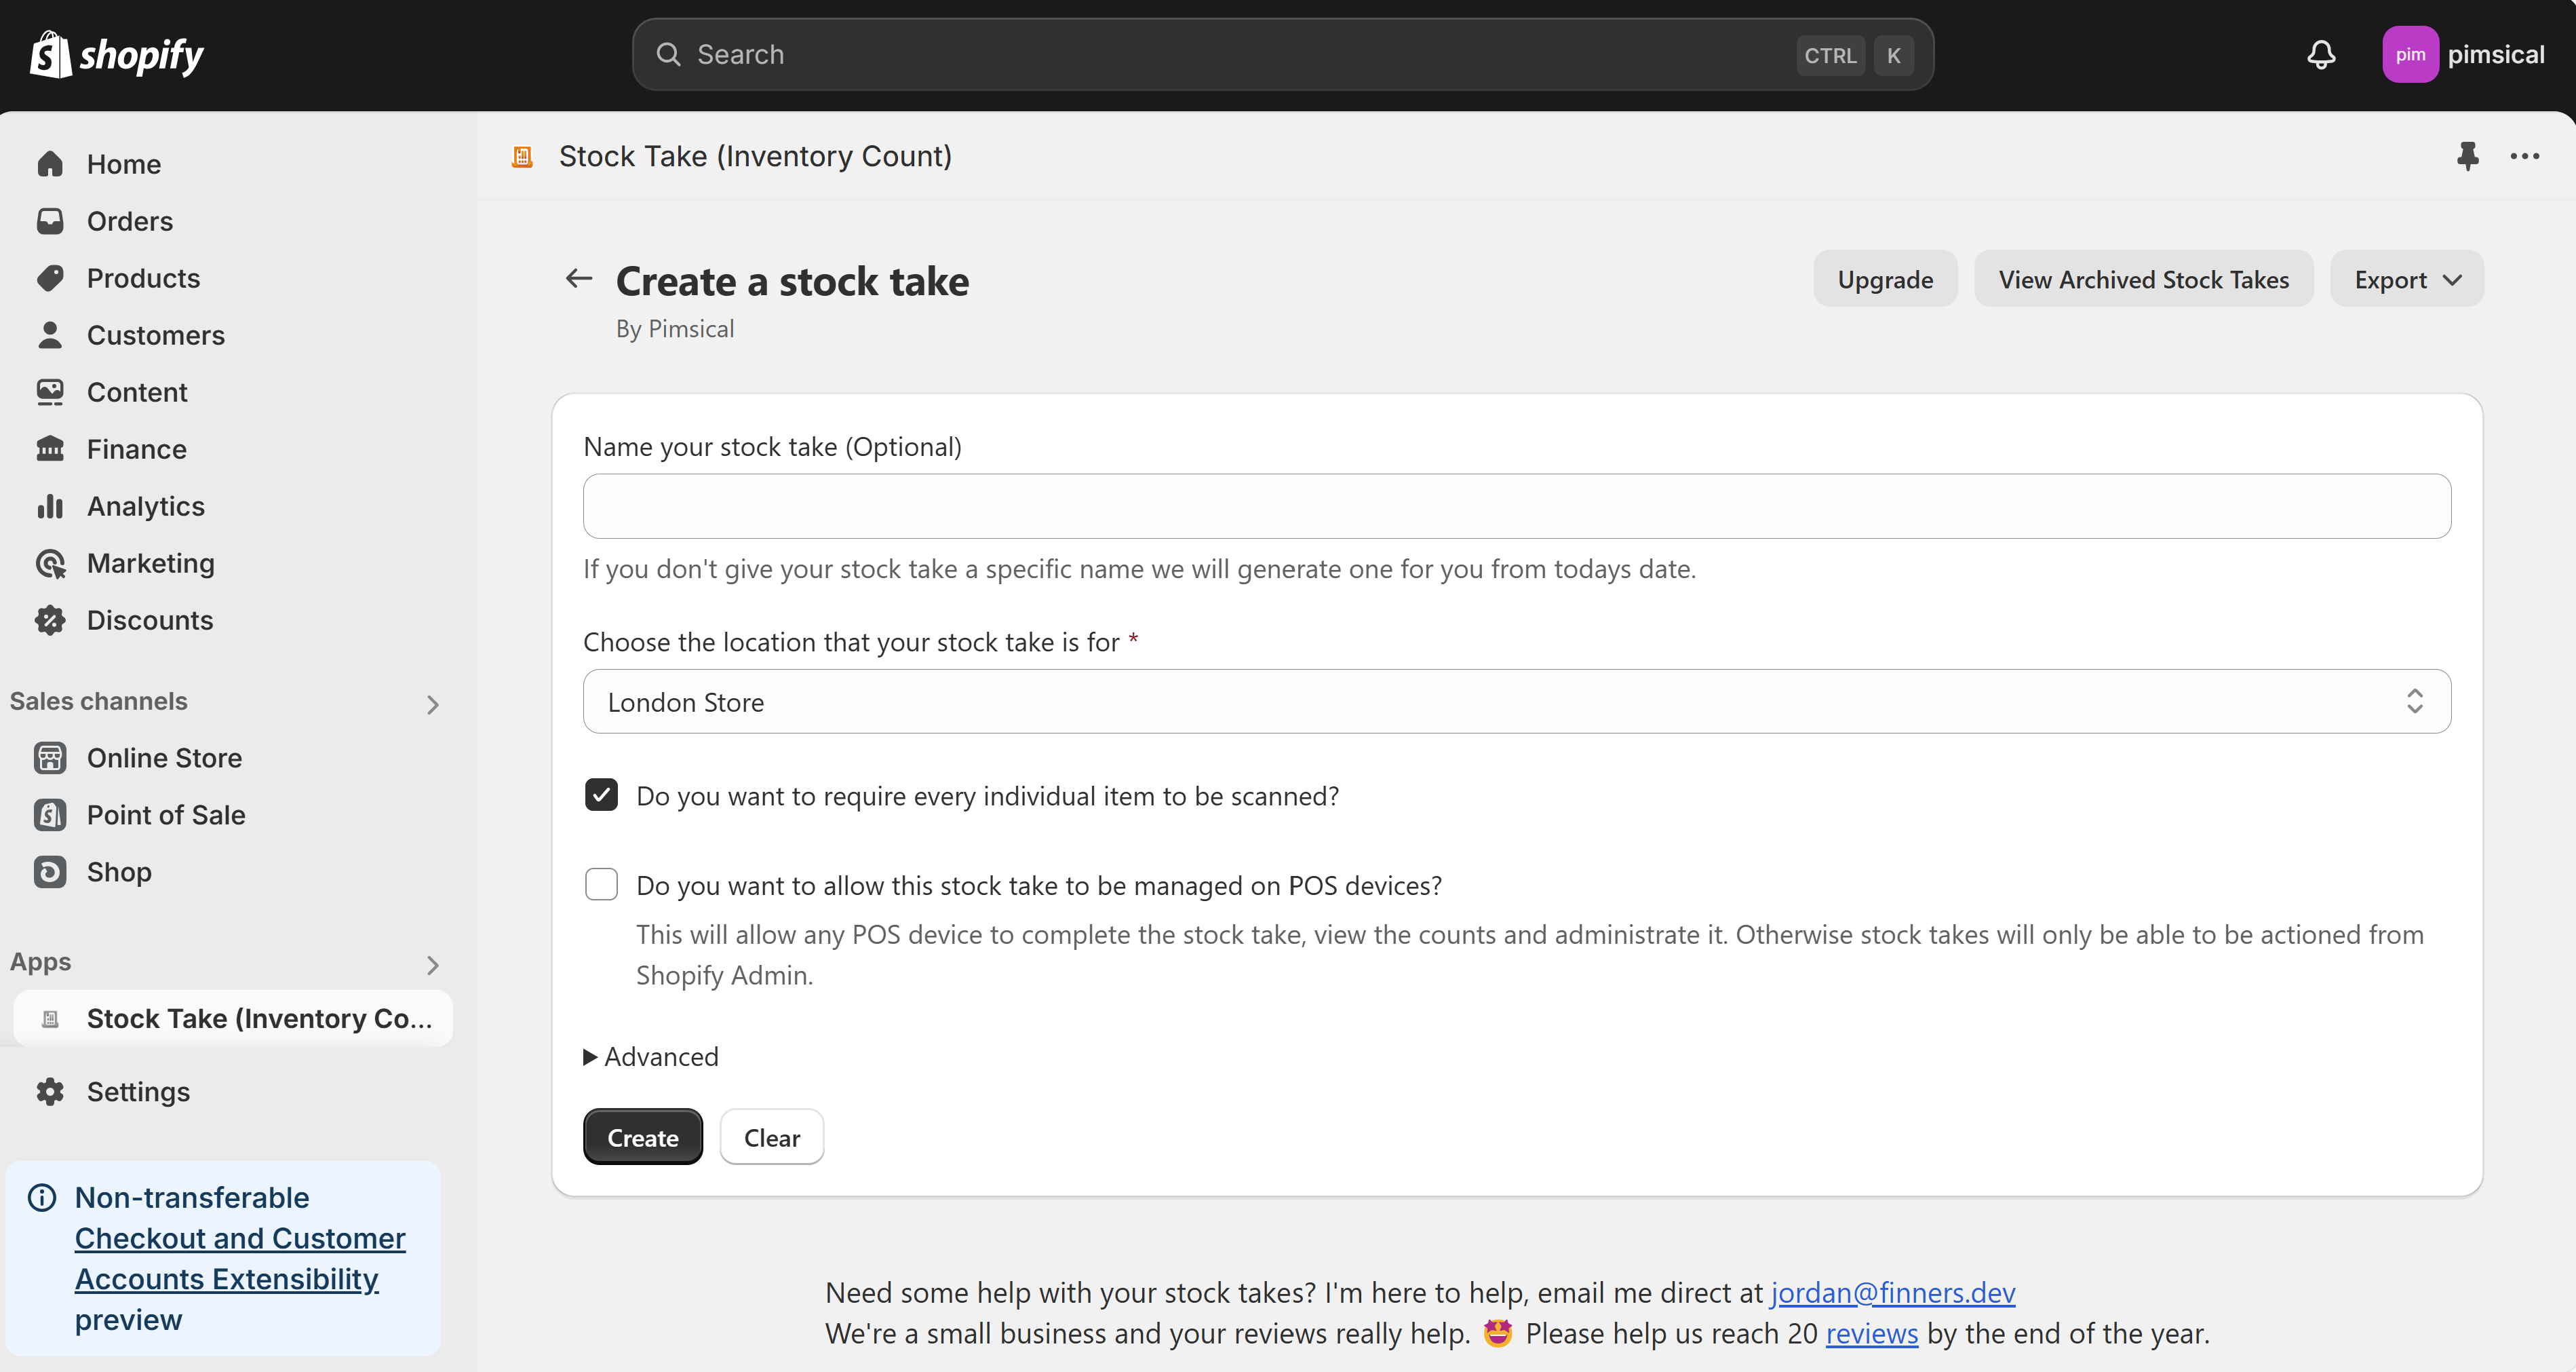Open notifications bell
Viewport: 2576px width, 1372px height.
2321,54
